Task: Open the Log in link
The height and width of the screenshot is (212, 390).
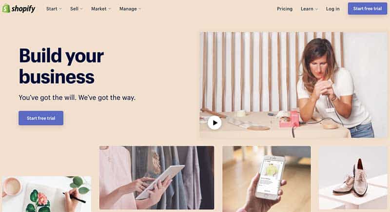Action: point(332,9)
